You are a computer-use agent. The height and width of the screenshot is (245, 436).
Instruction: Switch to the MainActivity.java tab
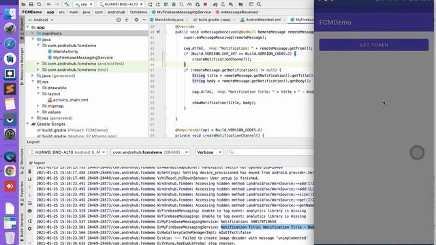pyautogui.click(x=169, y=20)
